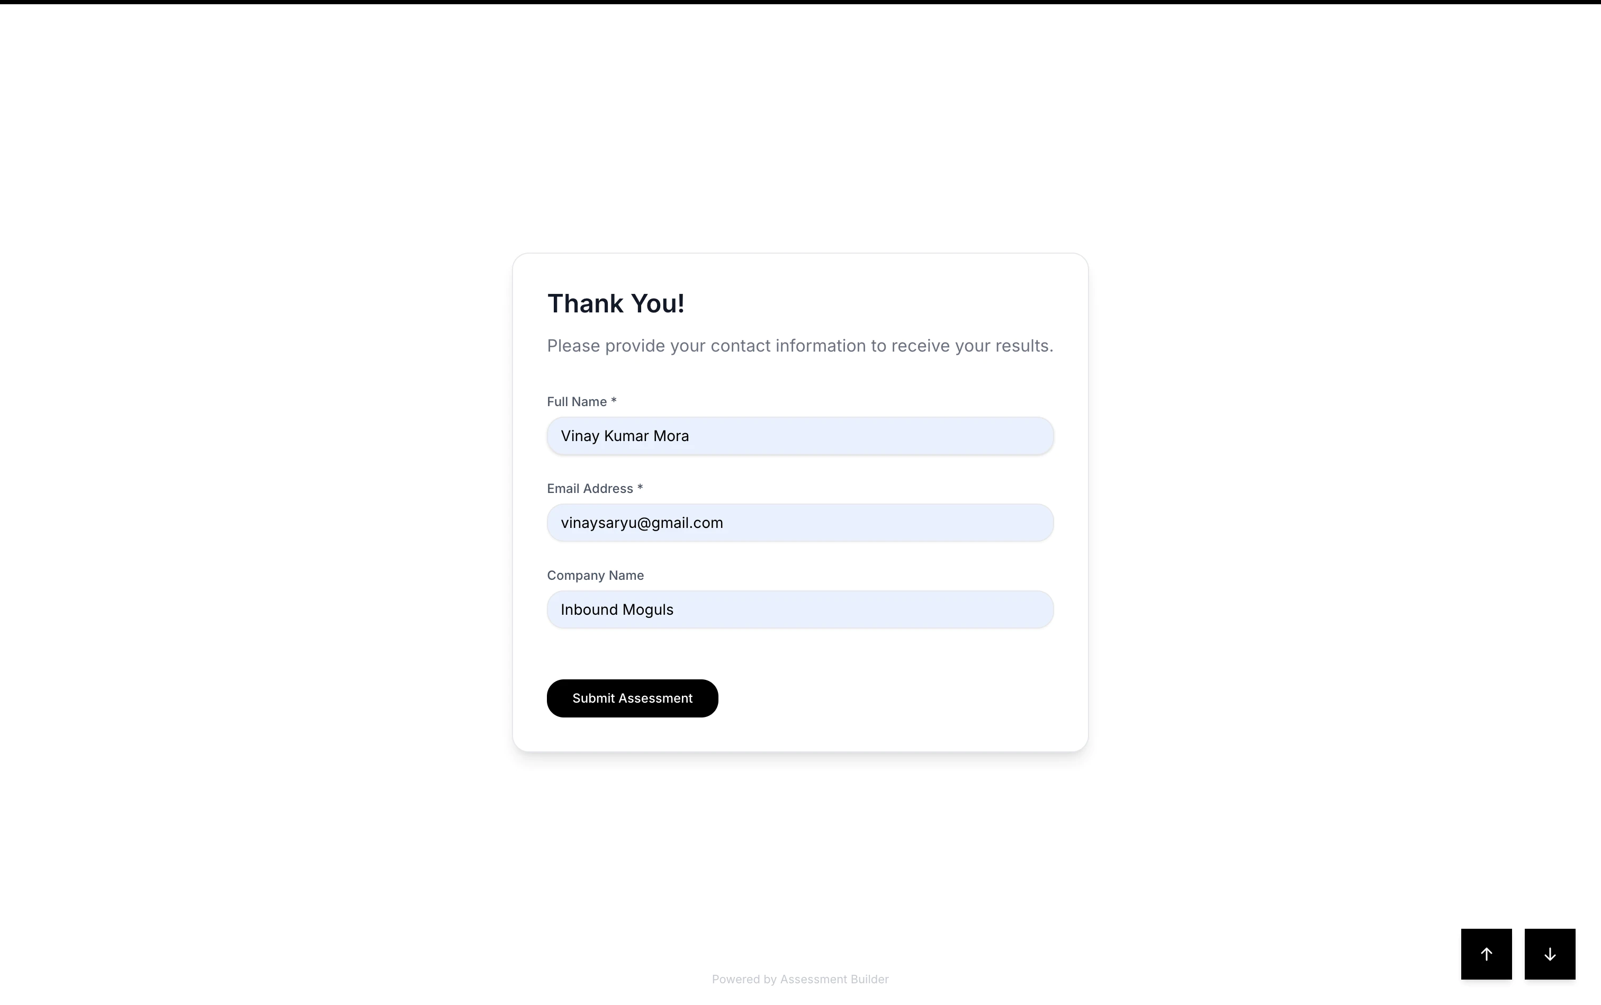
Task: Place cursor on "Mora" in name field
Action: click(x=671, y=436)
